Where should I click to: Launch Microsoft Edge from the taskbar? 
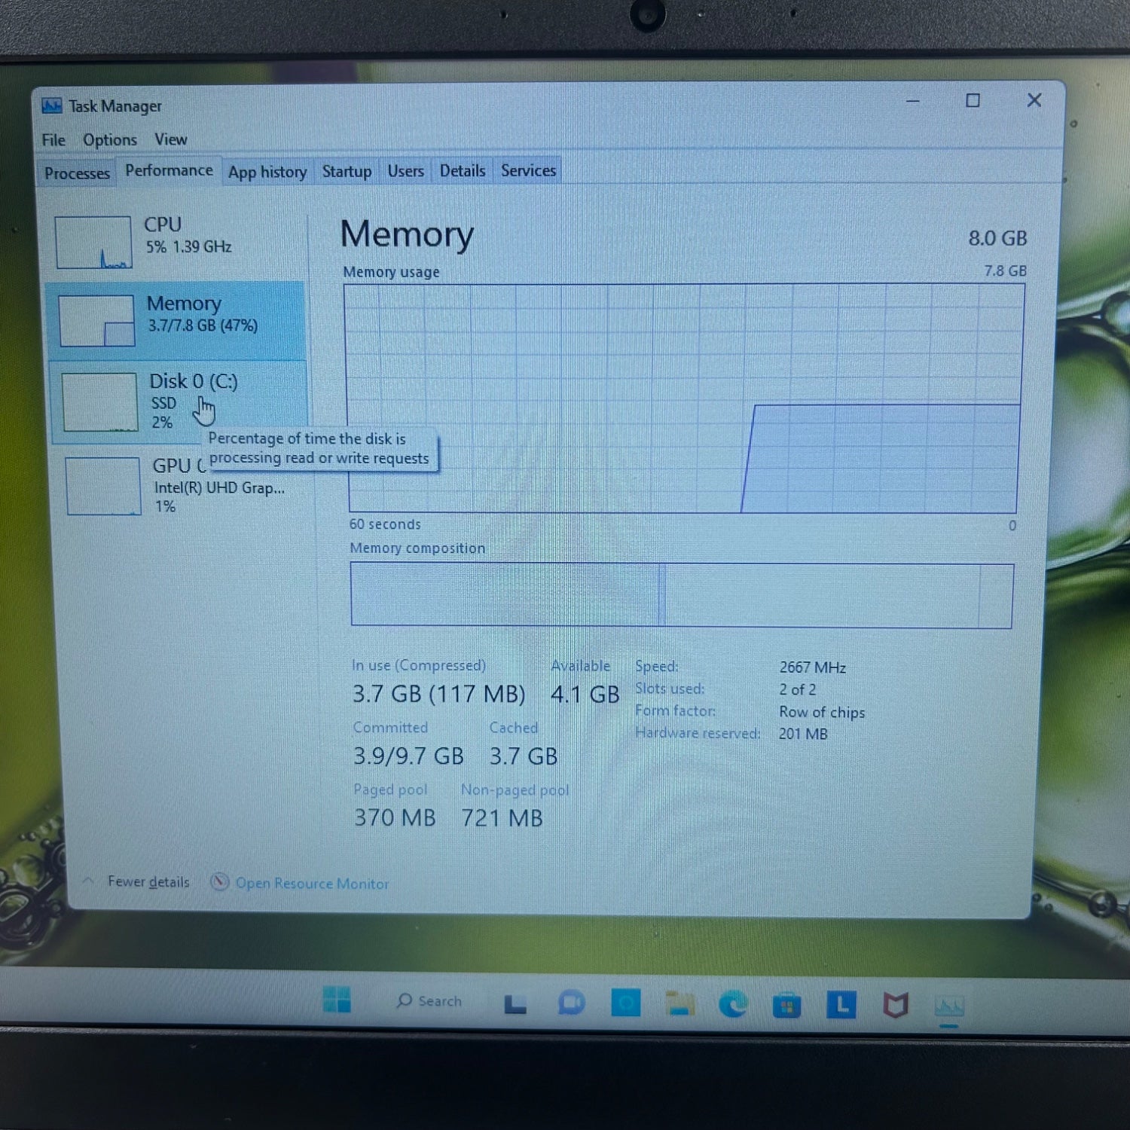(733, 1003)
